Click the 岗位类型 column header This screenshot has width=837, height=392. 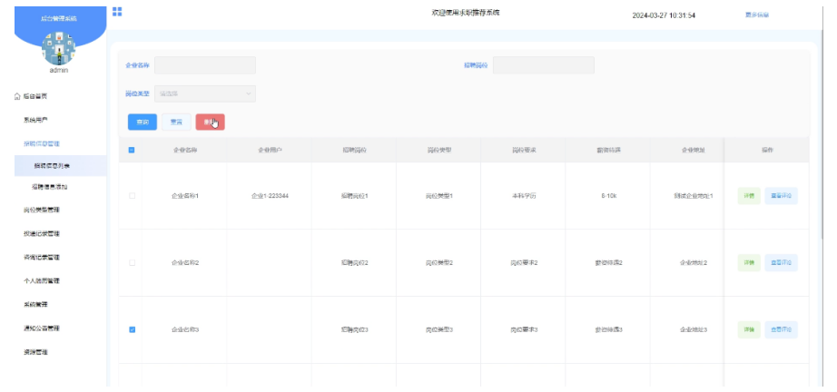click(438, 151)
